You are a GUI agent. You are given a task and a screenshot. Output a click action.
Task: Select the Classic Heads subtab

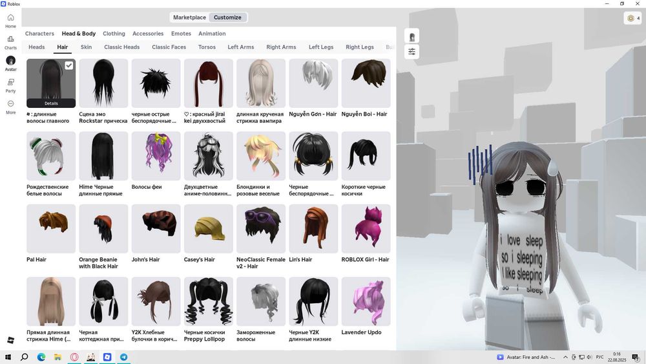pyautogui.click(x=122, y=47)
